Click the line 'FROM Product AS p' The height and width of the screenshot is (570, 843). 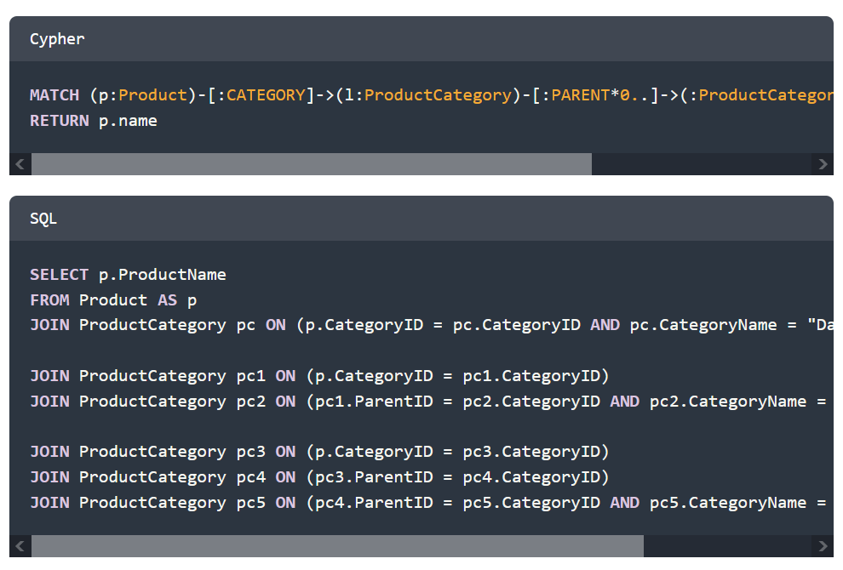coord(113,299)
